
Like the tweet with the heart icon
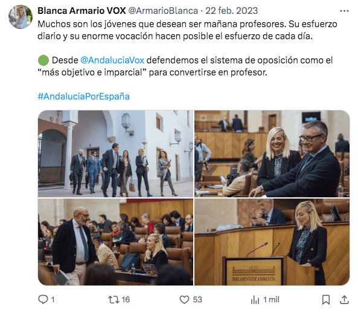click(184, 300)
